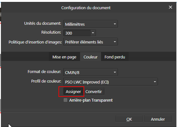Screen dimensions: 177x127
Task: Choose the Convertir profile option
Action: click(94, 91)
